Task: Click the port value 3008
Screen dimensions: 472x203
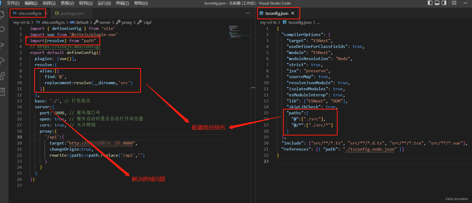Action: [x=59, y=113]
